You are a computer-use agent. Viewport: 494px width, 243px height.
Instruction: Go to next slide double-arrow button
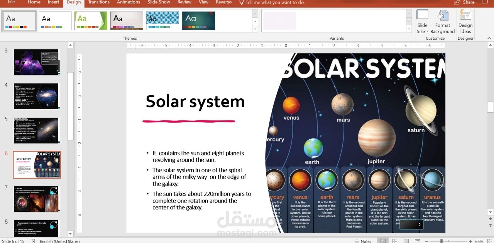pyautogui.click(x=491, y=226)
